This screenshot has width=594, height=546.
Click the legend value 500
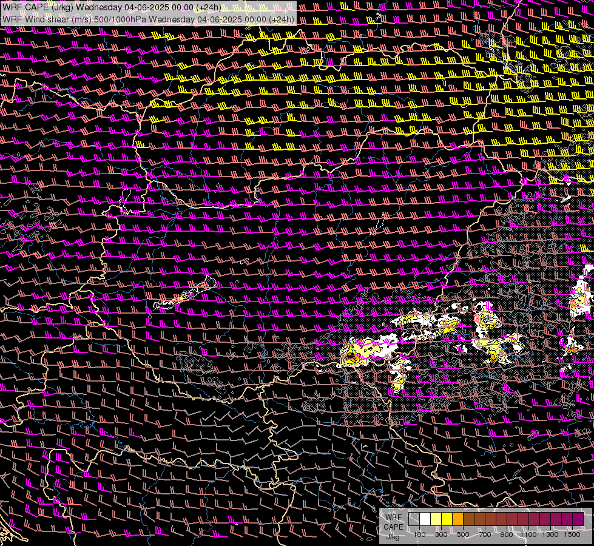pyautogui.click(x=463, y=534)
